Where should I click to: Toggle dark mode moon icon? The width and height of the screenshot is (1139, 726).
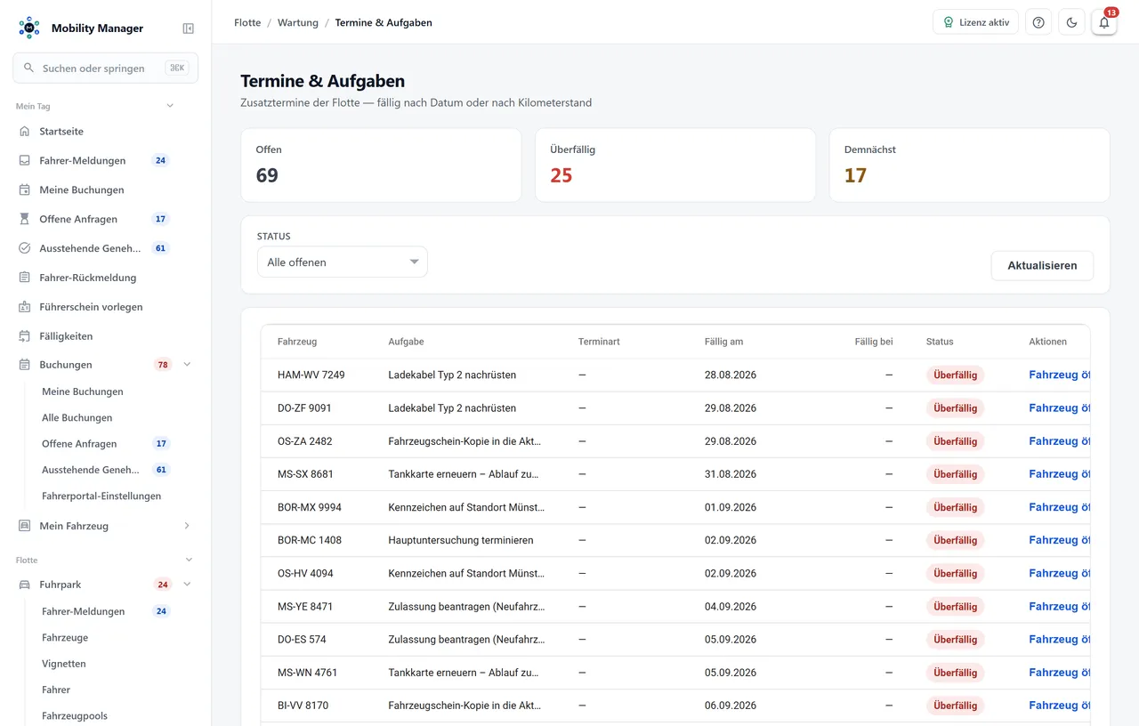(1071, 22)
